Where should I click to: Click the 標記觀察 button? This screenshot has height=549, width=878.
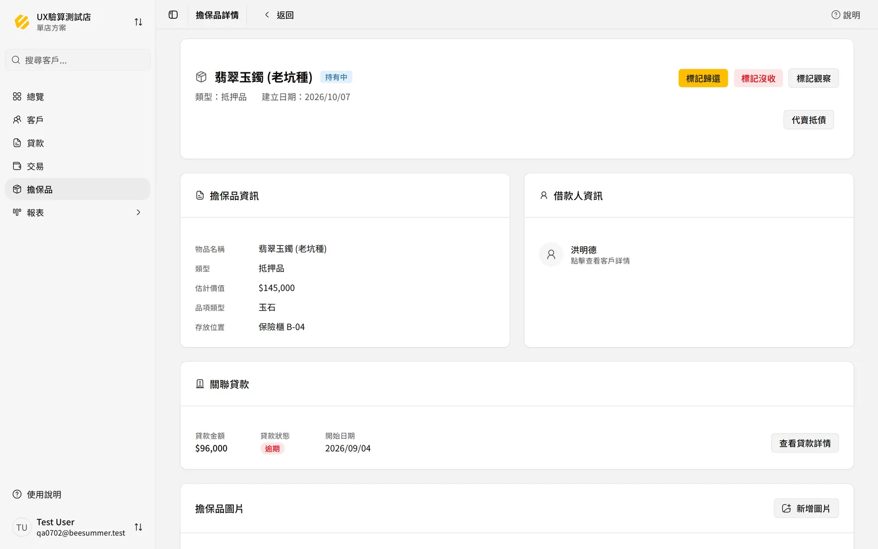(814, 79)
